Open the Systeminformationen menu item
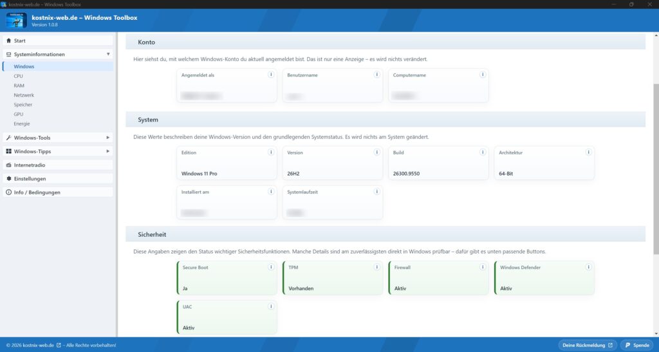 pyautogui.click(x=58, y=54)
